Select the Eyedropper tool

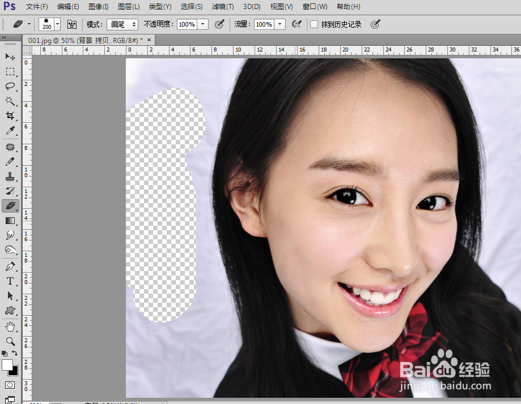[x=10, y=130]
